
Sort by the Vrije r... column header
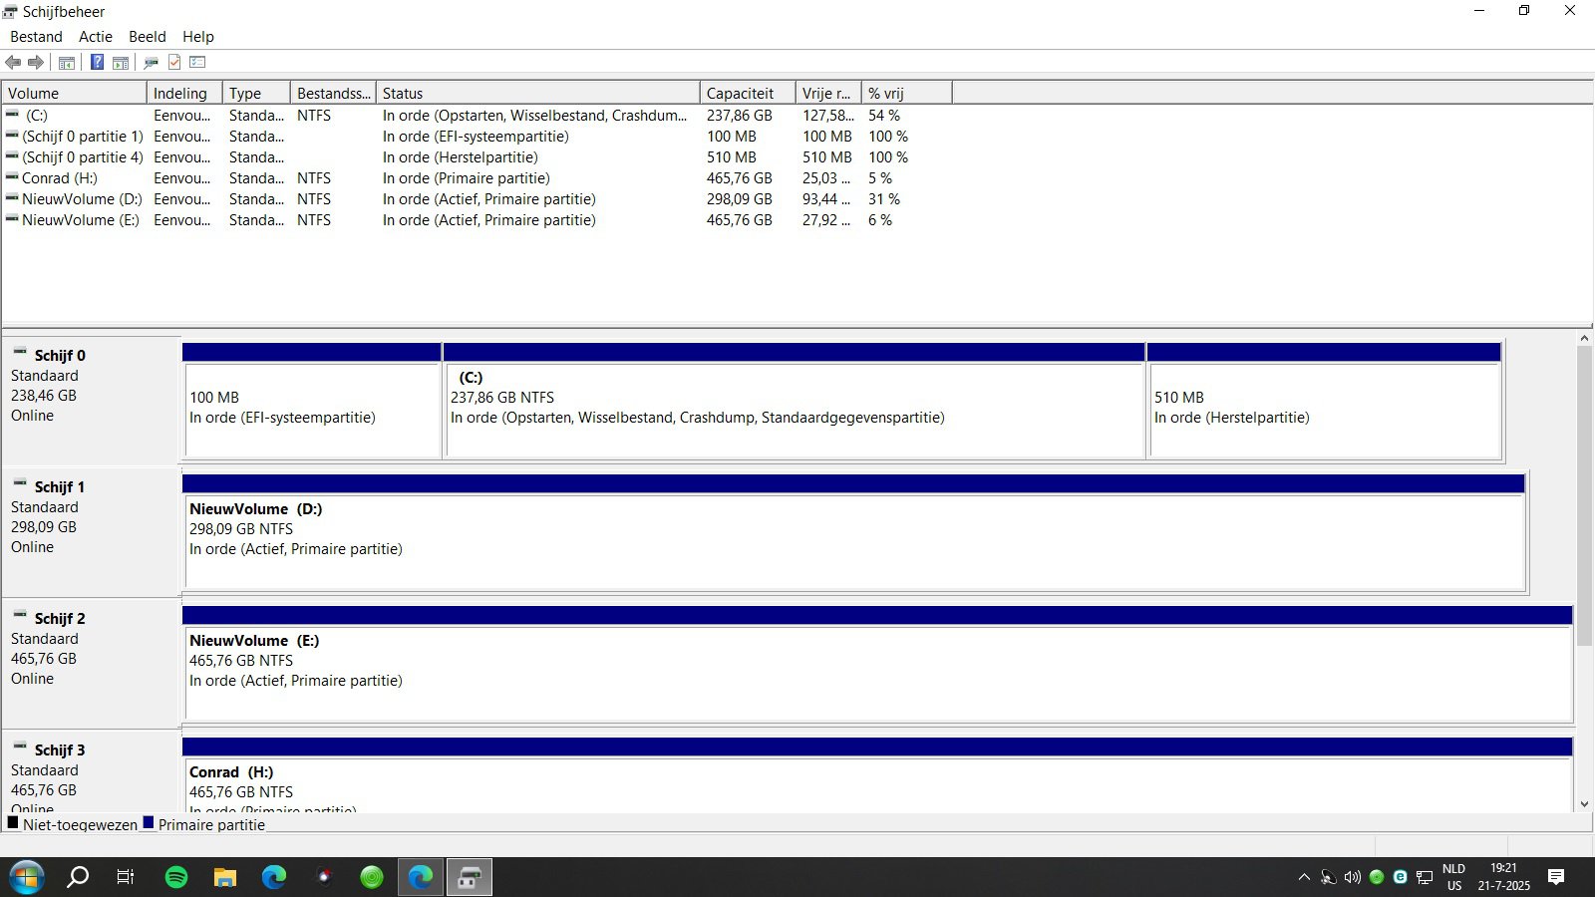[x=827, y=93]
